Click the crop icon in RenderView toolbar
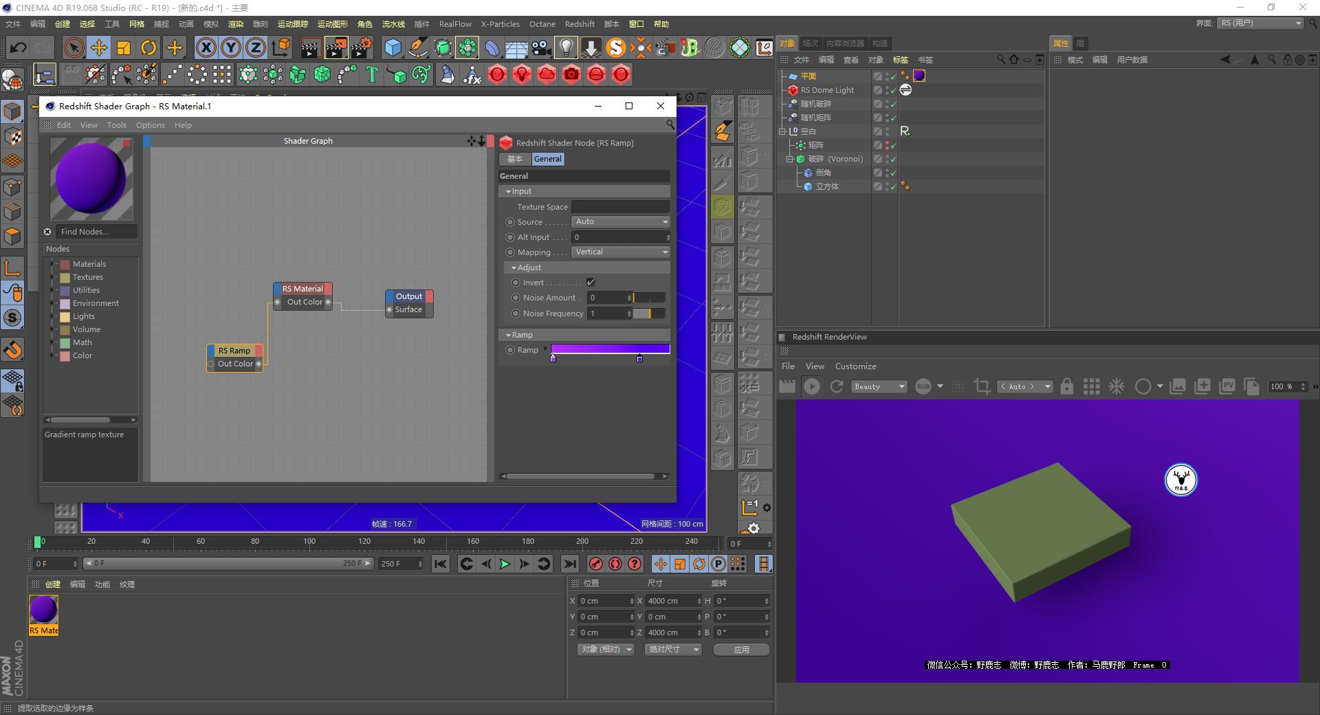The width and height of the screenshot is (1320, 715). 981,386
